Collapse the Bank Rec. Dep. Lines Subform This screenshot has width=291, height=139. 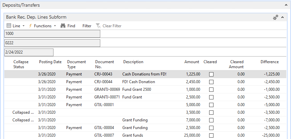click(x=283, y=17)
